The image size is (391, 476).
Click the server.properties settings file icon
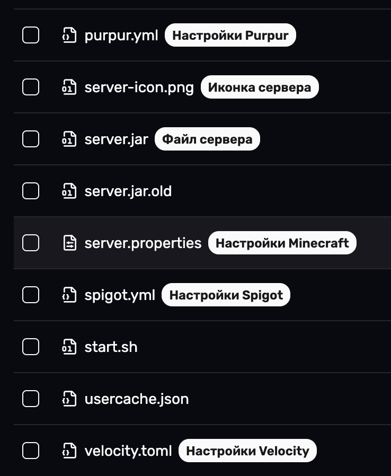tap(69, 243)
